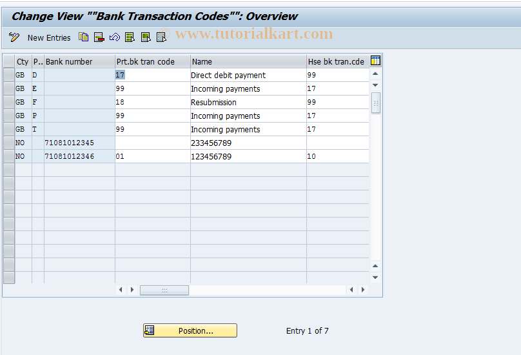Click the Copy As icon
521x355 pixels.
pos(83,37)
